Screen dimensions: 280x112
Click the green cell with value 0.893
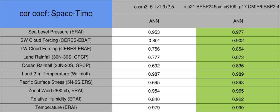pyautogui.click(x=238, y=82)
